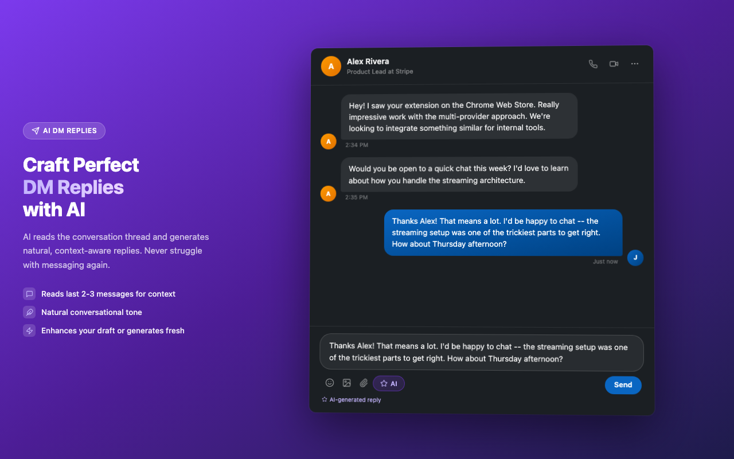Click Alex Rivera's name in the header
The height and width of the screenshot is (459, 734).
click(368, 61)
